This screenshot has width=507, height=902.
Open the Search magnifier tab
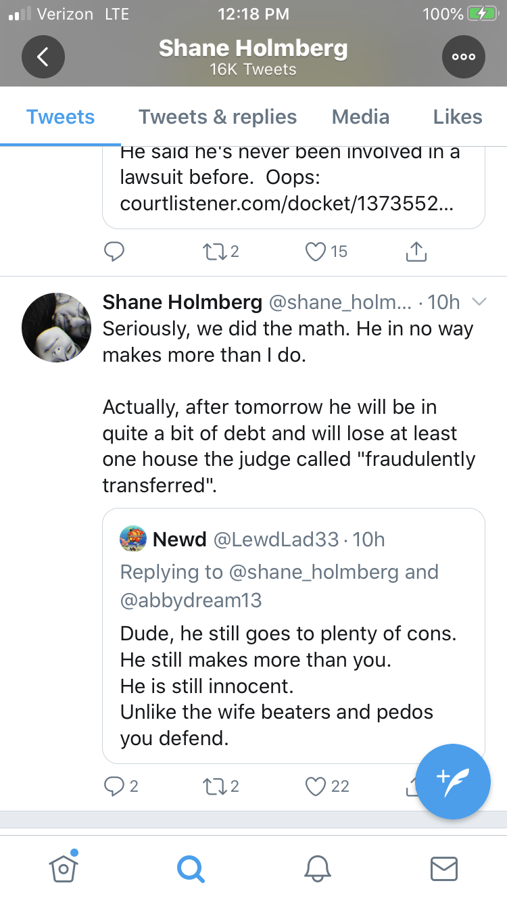coord(190,868)
